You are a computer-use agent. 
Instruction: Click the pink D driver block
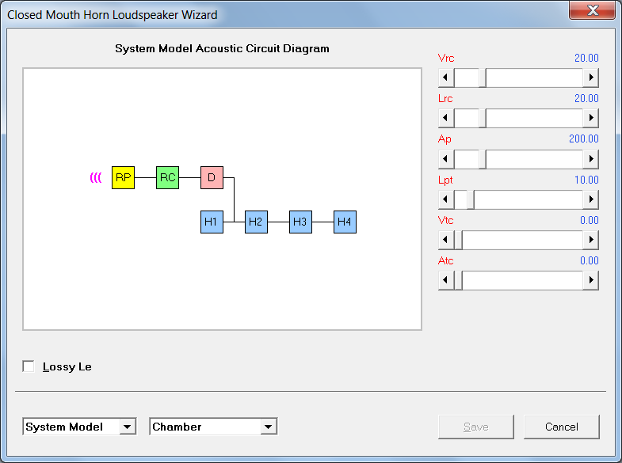click(x=212, y=177)
